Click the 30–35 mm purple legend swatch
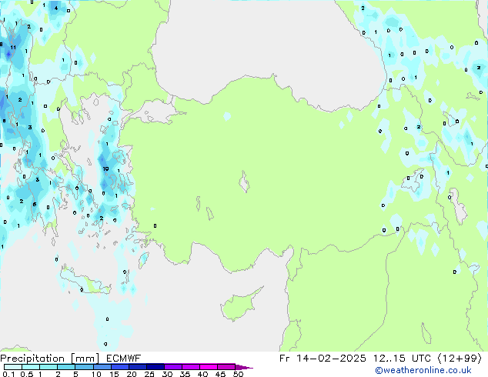 click(x=172, y=367)
